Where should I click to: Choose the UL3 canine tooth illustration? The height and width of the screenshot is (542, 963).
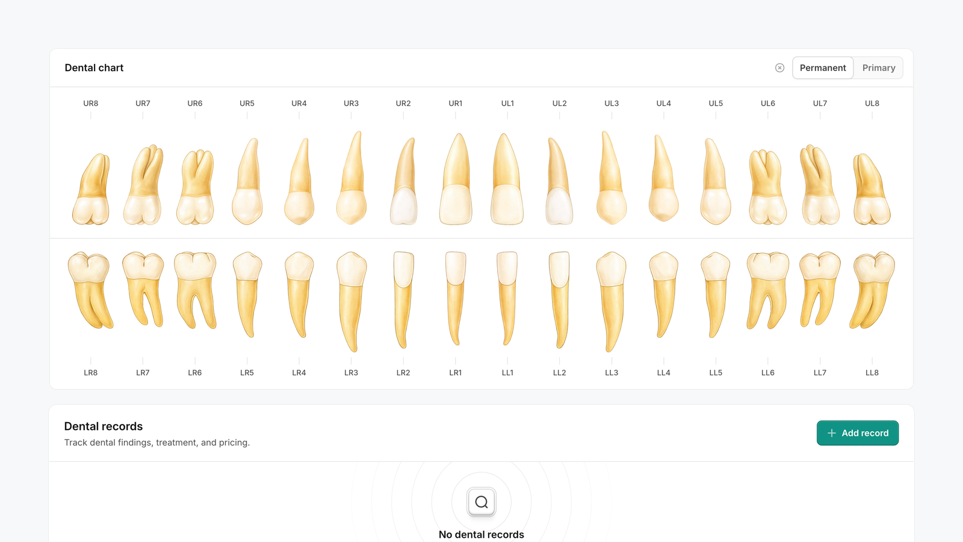612,178
